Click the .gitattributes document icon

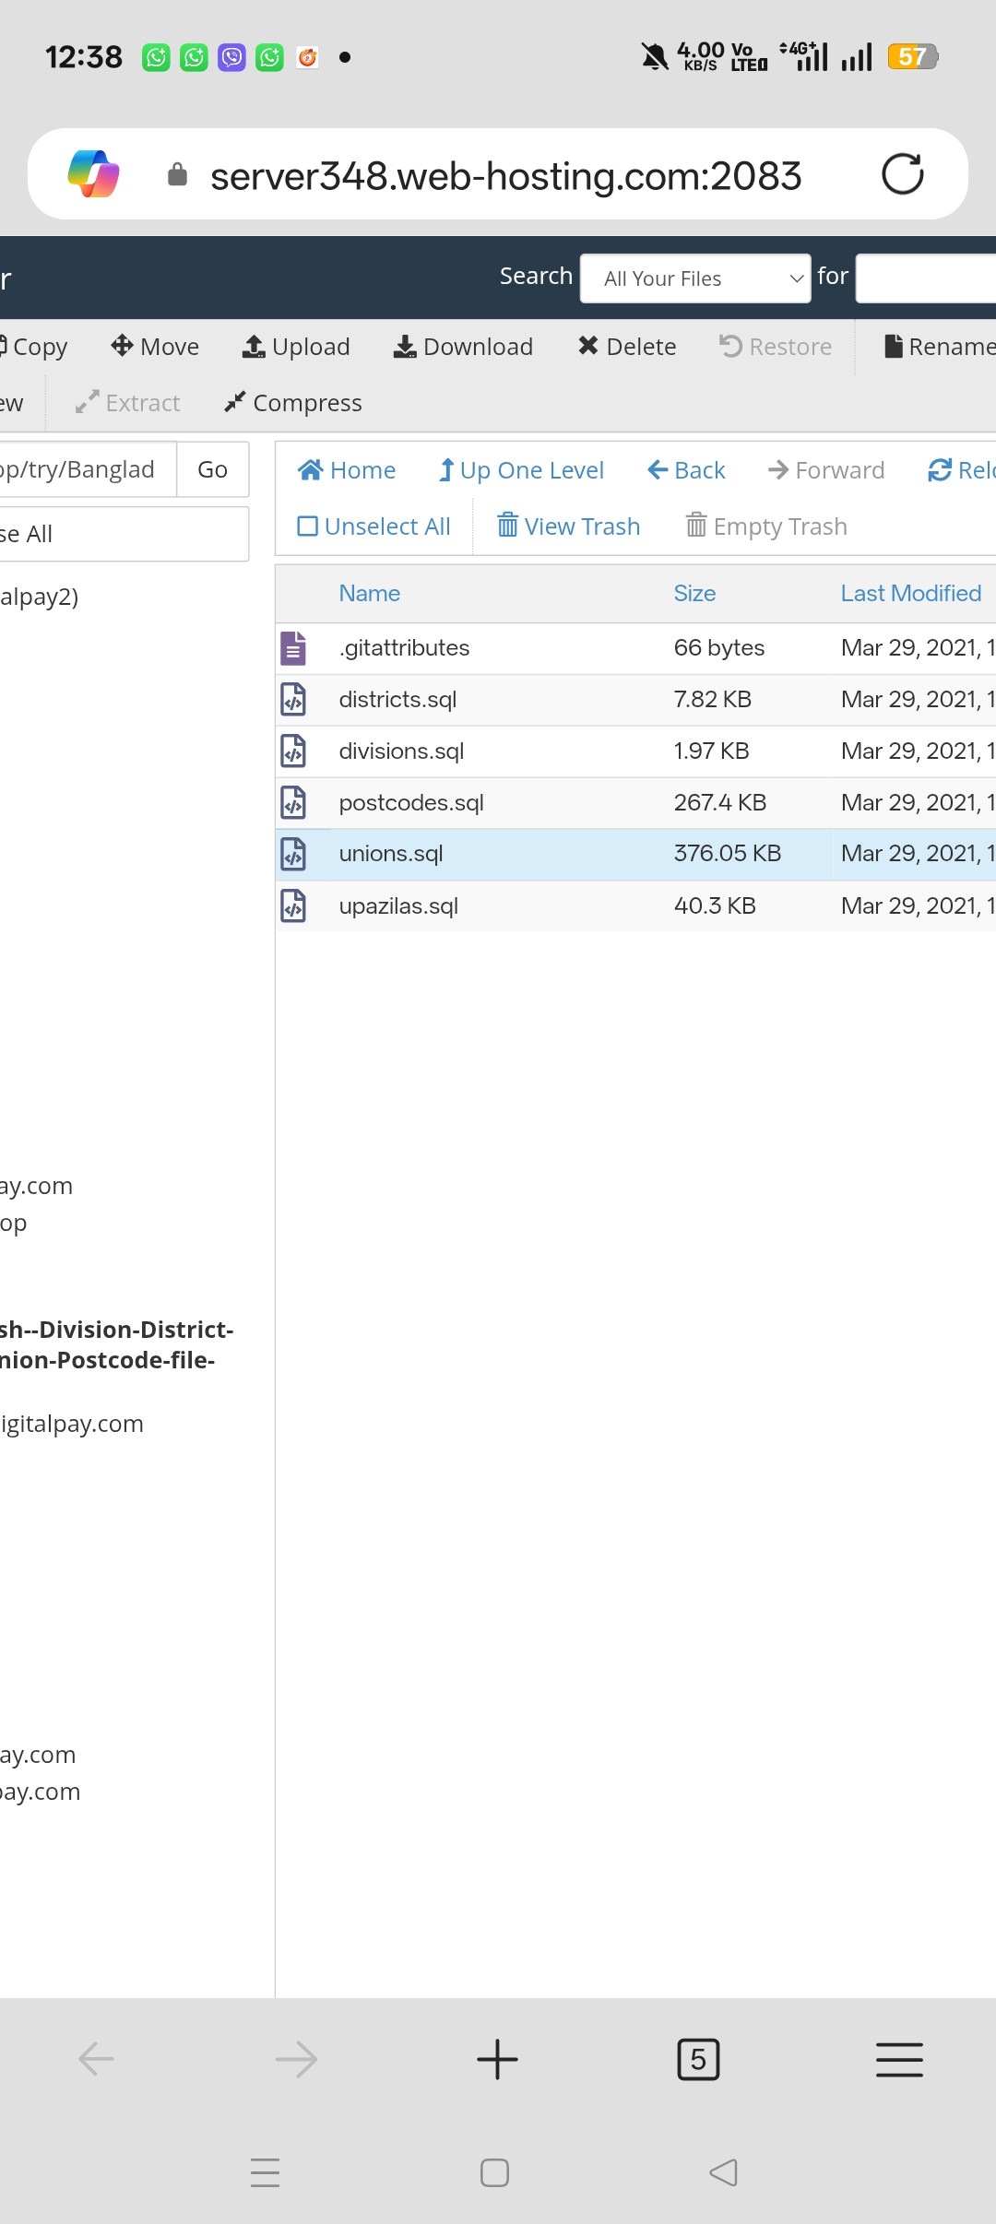click(293, 648)
